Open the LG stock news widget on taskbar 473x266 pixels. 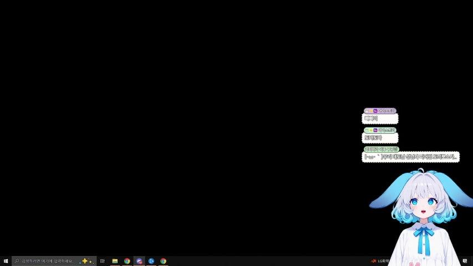point(380,261)
